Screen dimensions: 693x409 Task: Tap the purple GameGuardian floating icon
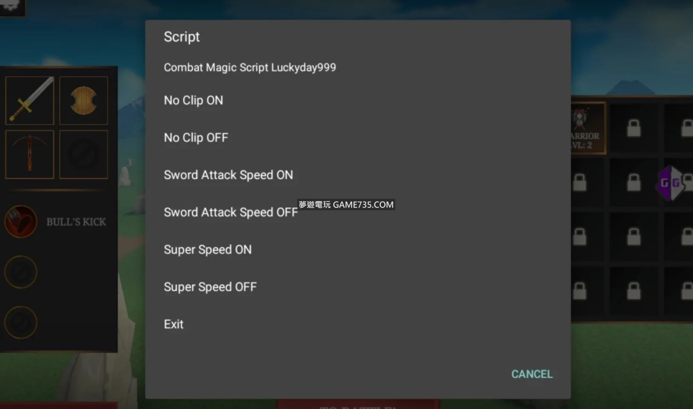[670, 183]
